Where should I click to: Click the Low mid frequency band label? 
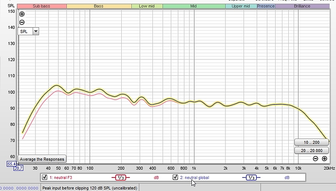click(x=147, y=6)
